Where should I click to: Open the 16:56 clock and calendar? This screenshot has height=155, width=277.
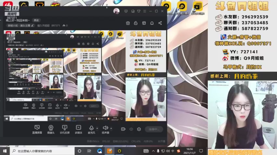coord(189,151)
